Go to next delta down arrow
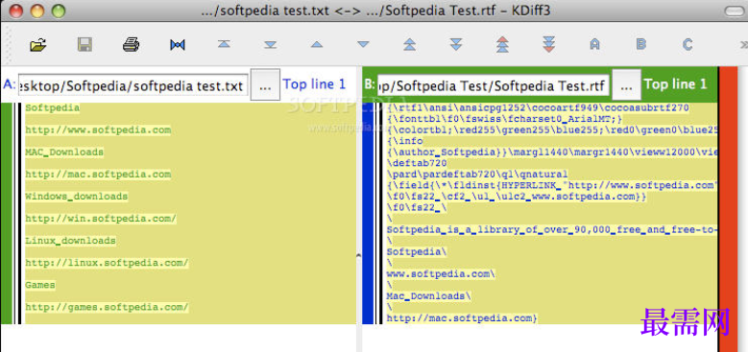 coord(363,45)
